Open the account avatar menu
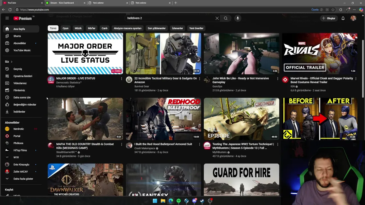Viewport: 365px width, 205px height. click(353, 18)
